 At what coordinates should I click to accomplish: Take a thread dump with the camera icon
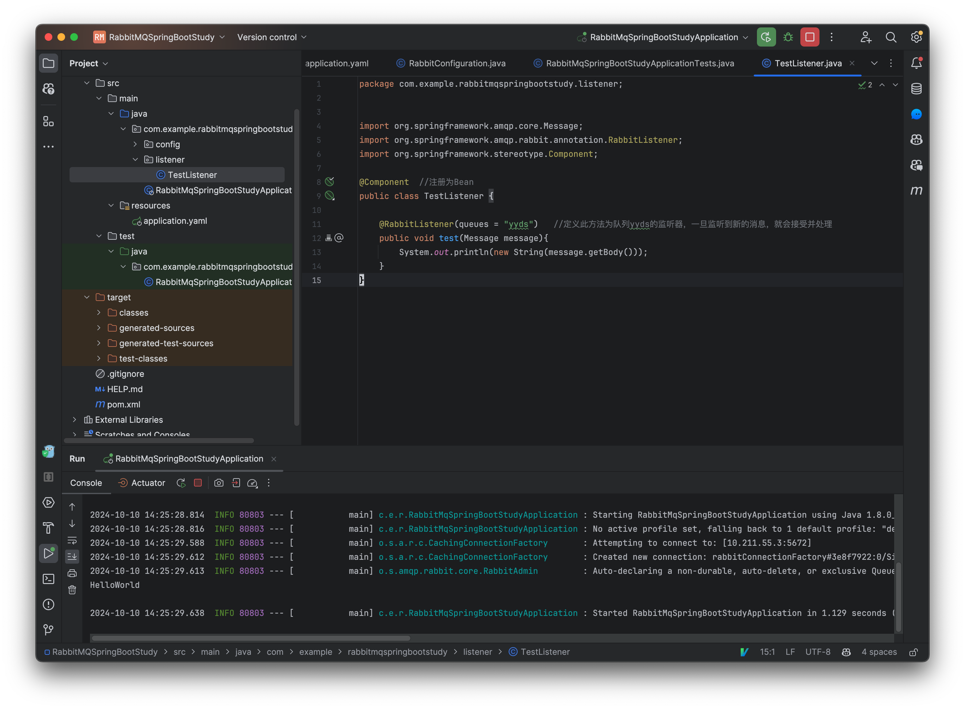[219, 483]
